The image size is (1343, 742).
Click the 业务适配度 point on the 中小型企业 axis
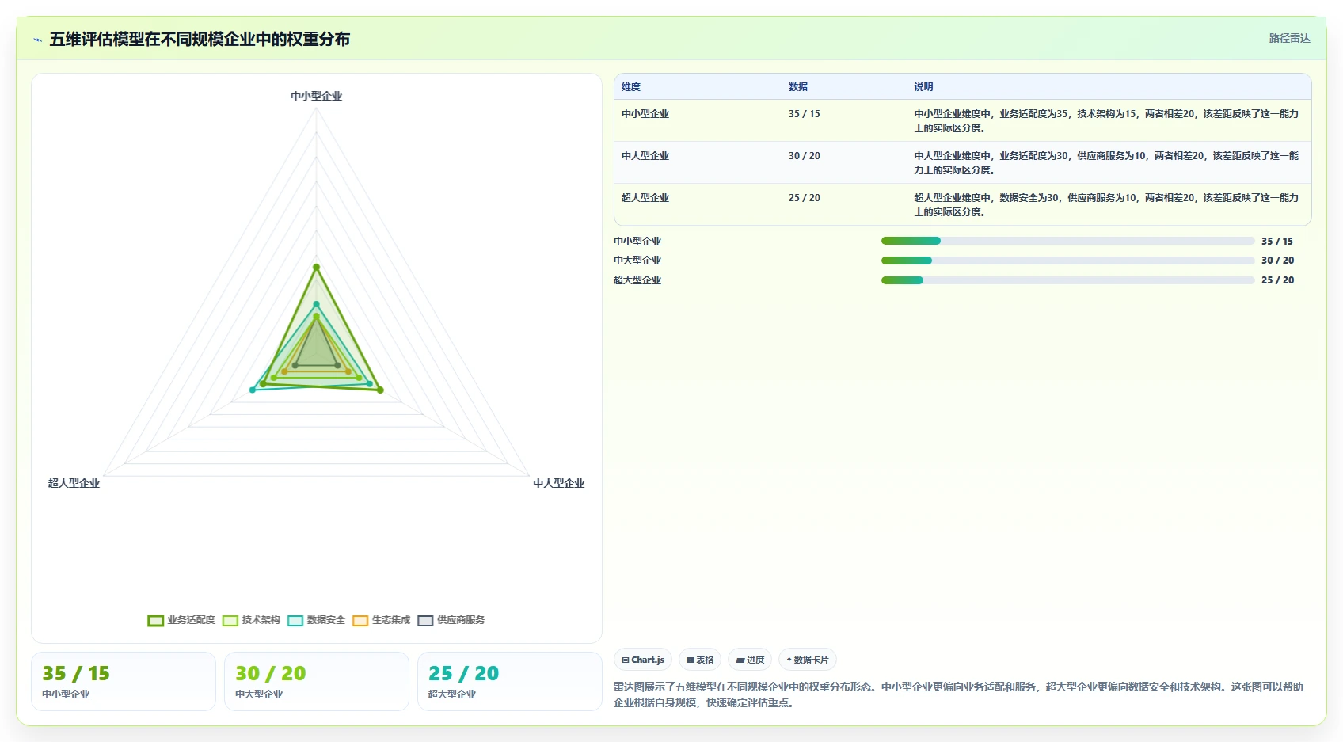click(x=317, y=267)
